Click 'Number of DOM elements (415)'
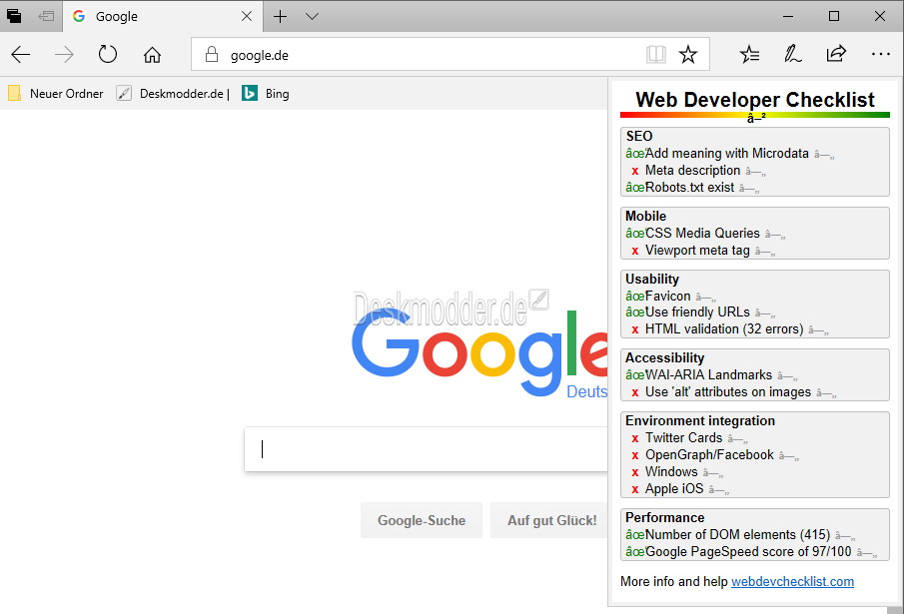The height and width of the screenshot is (614, 904). point(737,535)
